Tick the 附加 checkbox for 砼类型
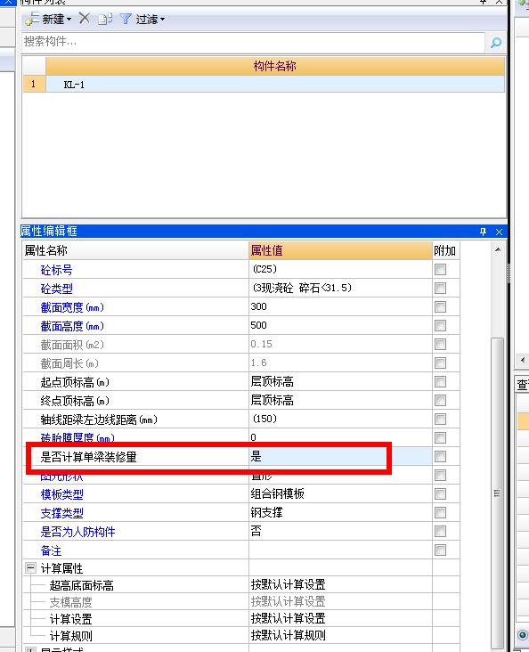The width and height of the screenshot is (529, 652). (441, 289)
